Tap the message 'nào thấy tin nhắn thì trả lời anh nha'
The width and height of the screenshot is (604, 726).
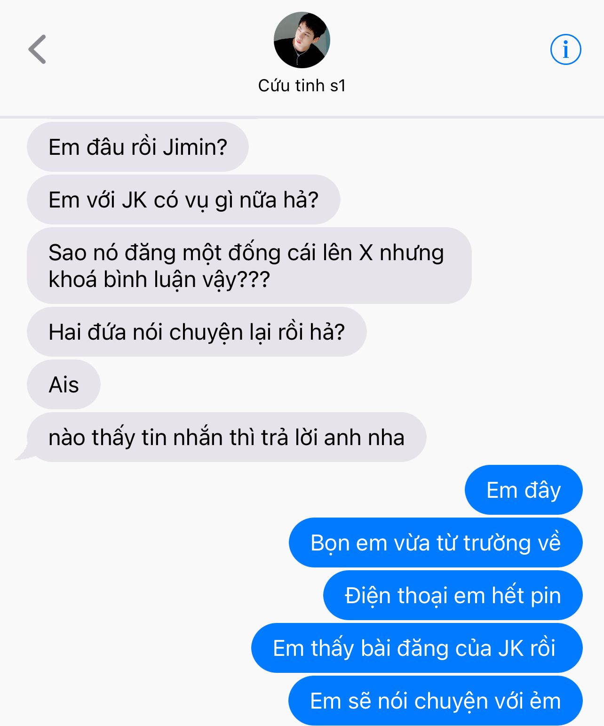tap(227, 437)
